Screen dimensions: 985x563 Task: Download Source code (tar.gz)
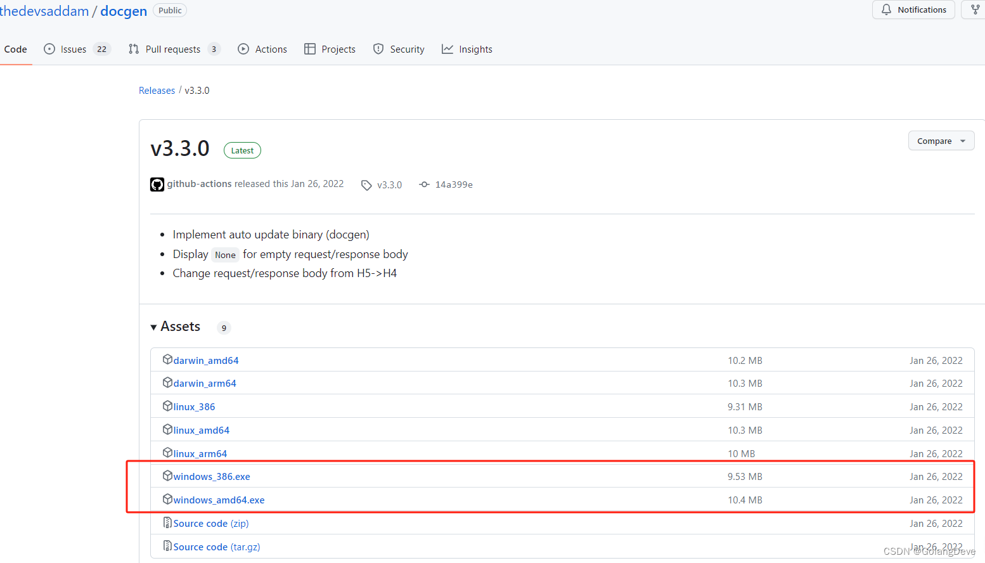217,547
